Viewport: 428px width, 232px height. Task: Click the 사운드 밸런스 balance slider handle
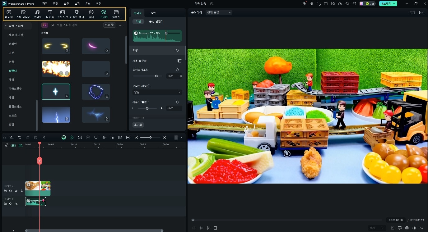(147, 108)
